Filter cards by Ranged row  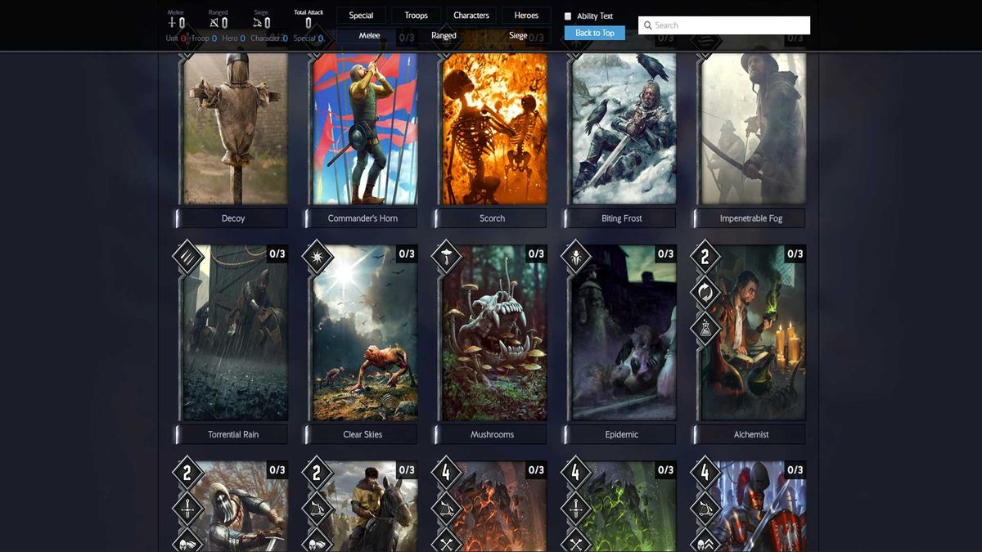(x=444, y=36)
